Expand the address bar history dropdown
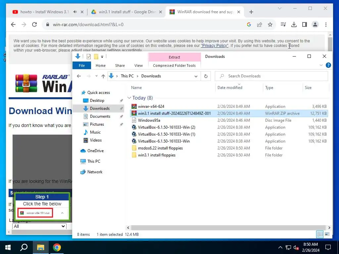This screenshot has width=339, height=254. point(196,76)
